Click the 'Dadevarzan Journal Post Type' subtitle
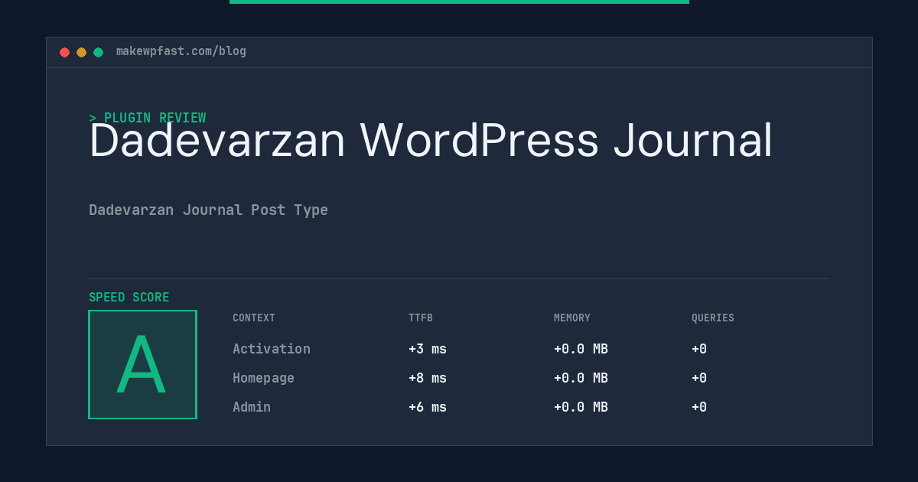Screen dimensions: 918x482 point(208,210)
